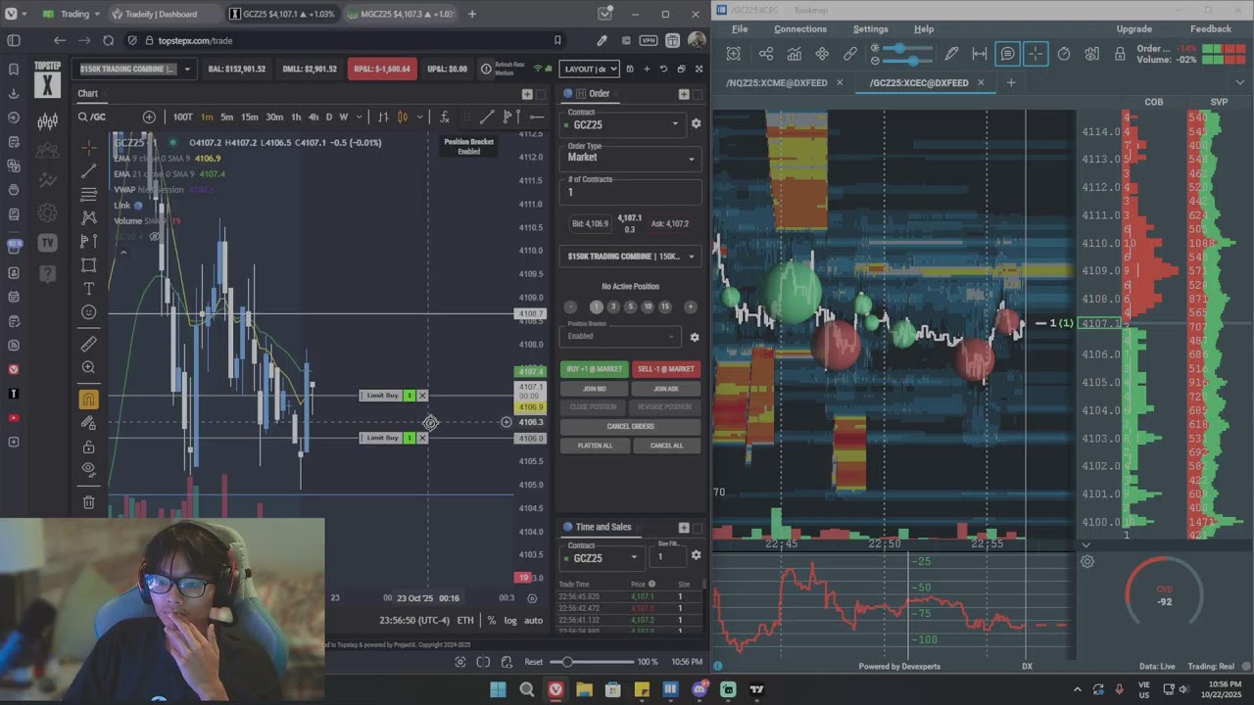
Task: Add a symbol to compare with the plus-circle icon
Action: pos(149,117)
